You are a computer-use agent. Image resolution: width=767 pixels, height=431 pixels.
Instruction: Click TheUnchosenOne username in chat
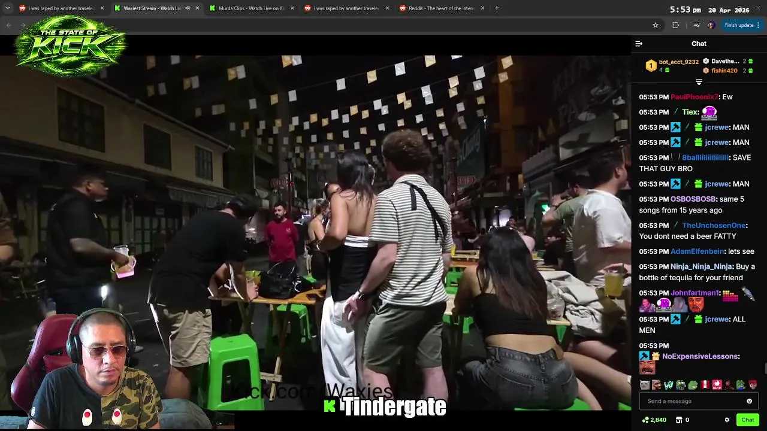[714, 226]
